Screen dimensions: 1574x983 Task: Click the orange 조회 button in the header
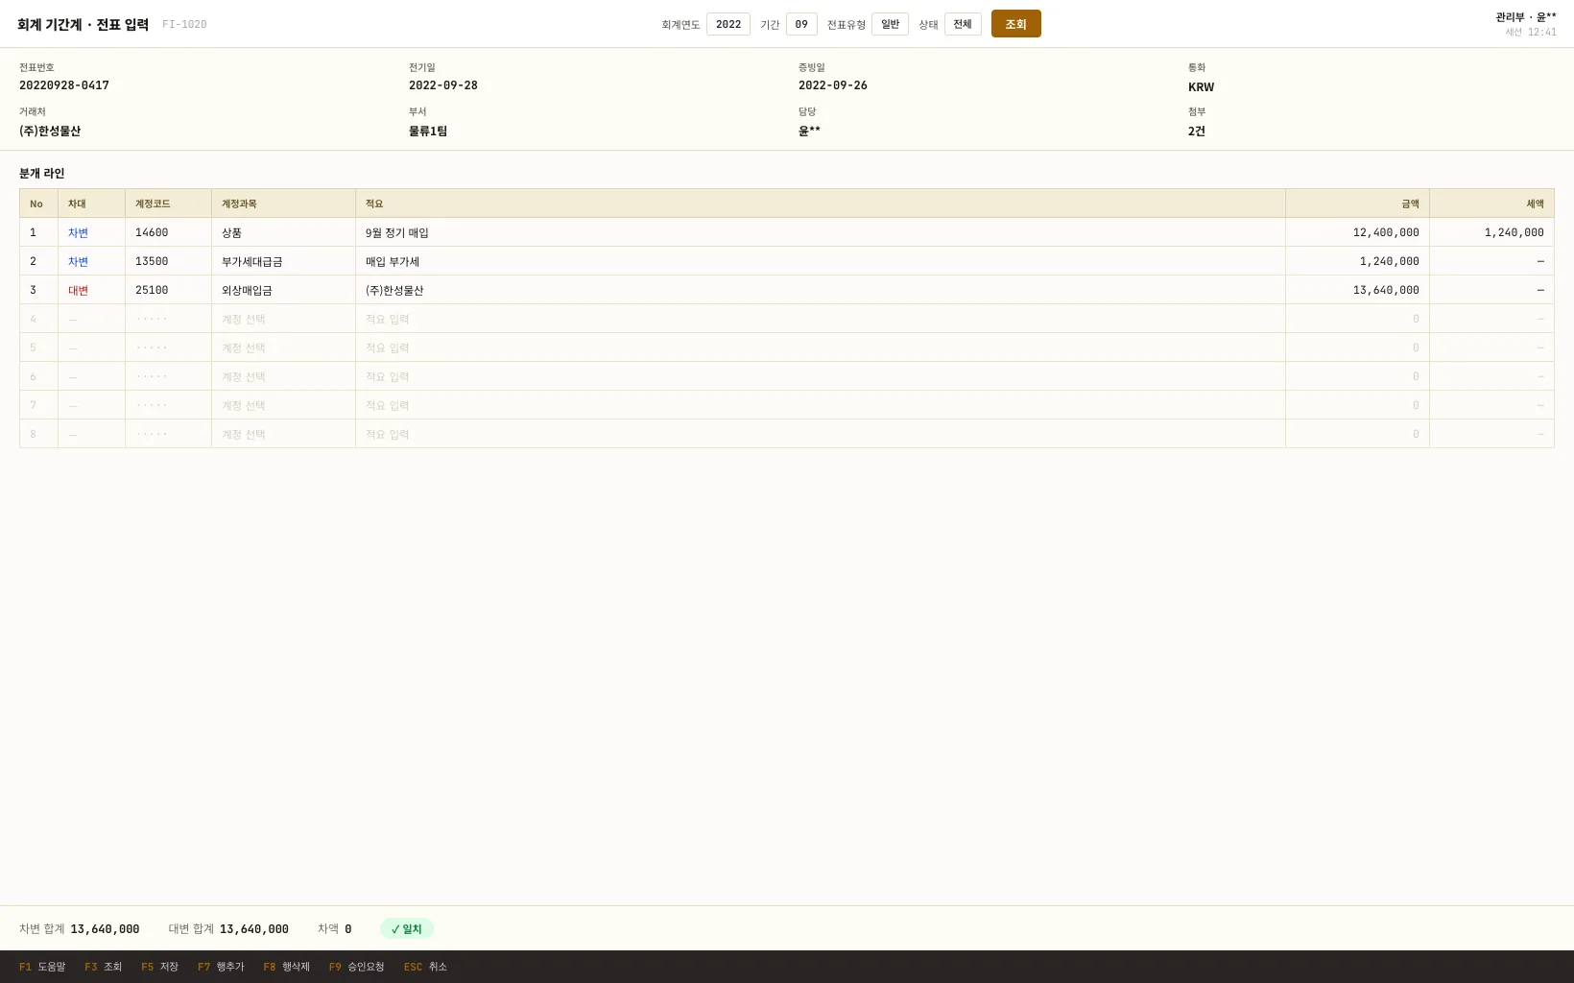pyautogui.click(x=1015, y=24)
